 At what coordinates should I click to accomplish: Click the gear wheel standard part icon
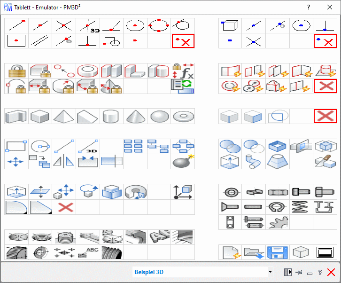[x=277, y=221]
